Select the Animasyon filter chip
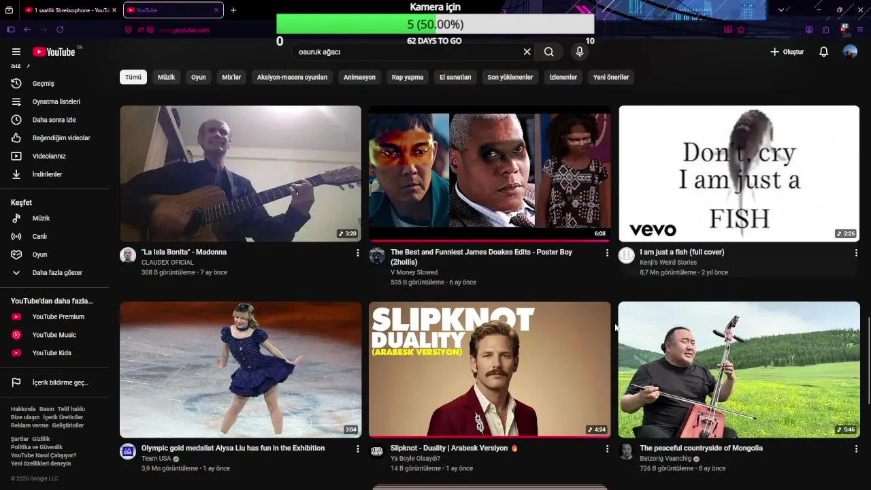Viewport: 871px width, 490px height. click(359, 77)
